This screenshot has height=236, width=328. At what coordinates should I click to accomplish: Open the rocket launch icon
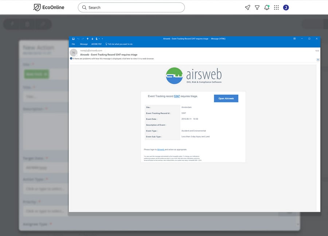(x=247, y=8)
